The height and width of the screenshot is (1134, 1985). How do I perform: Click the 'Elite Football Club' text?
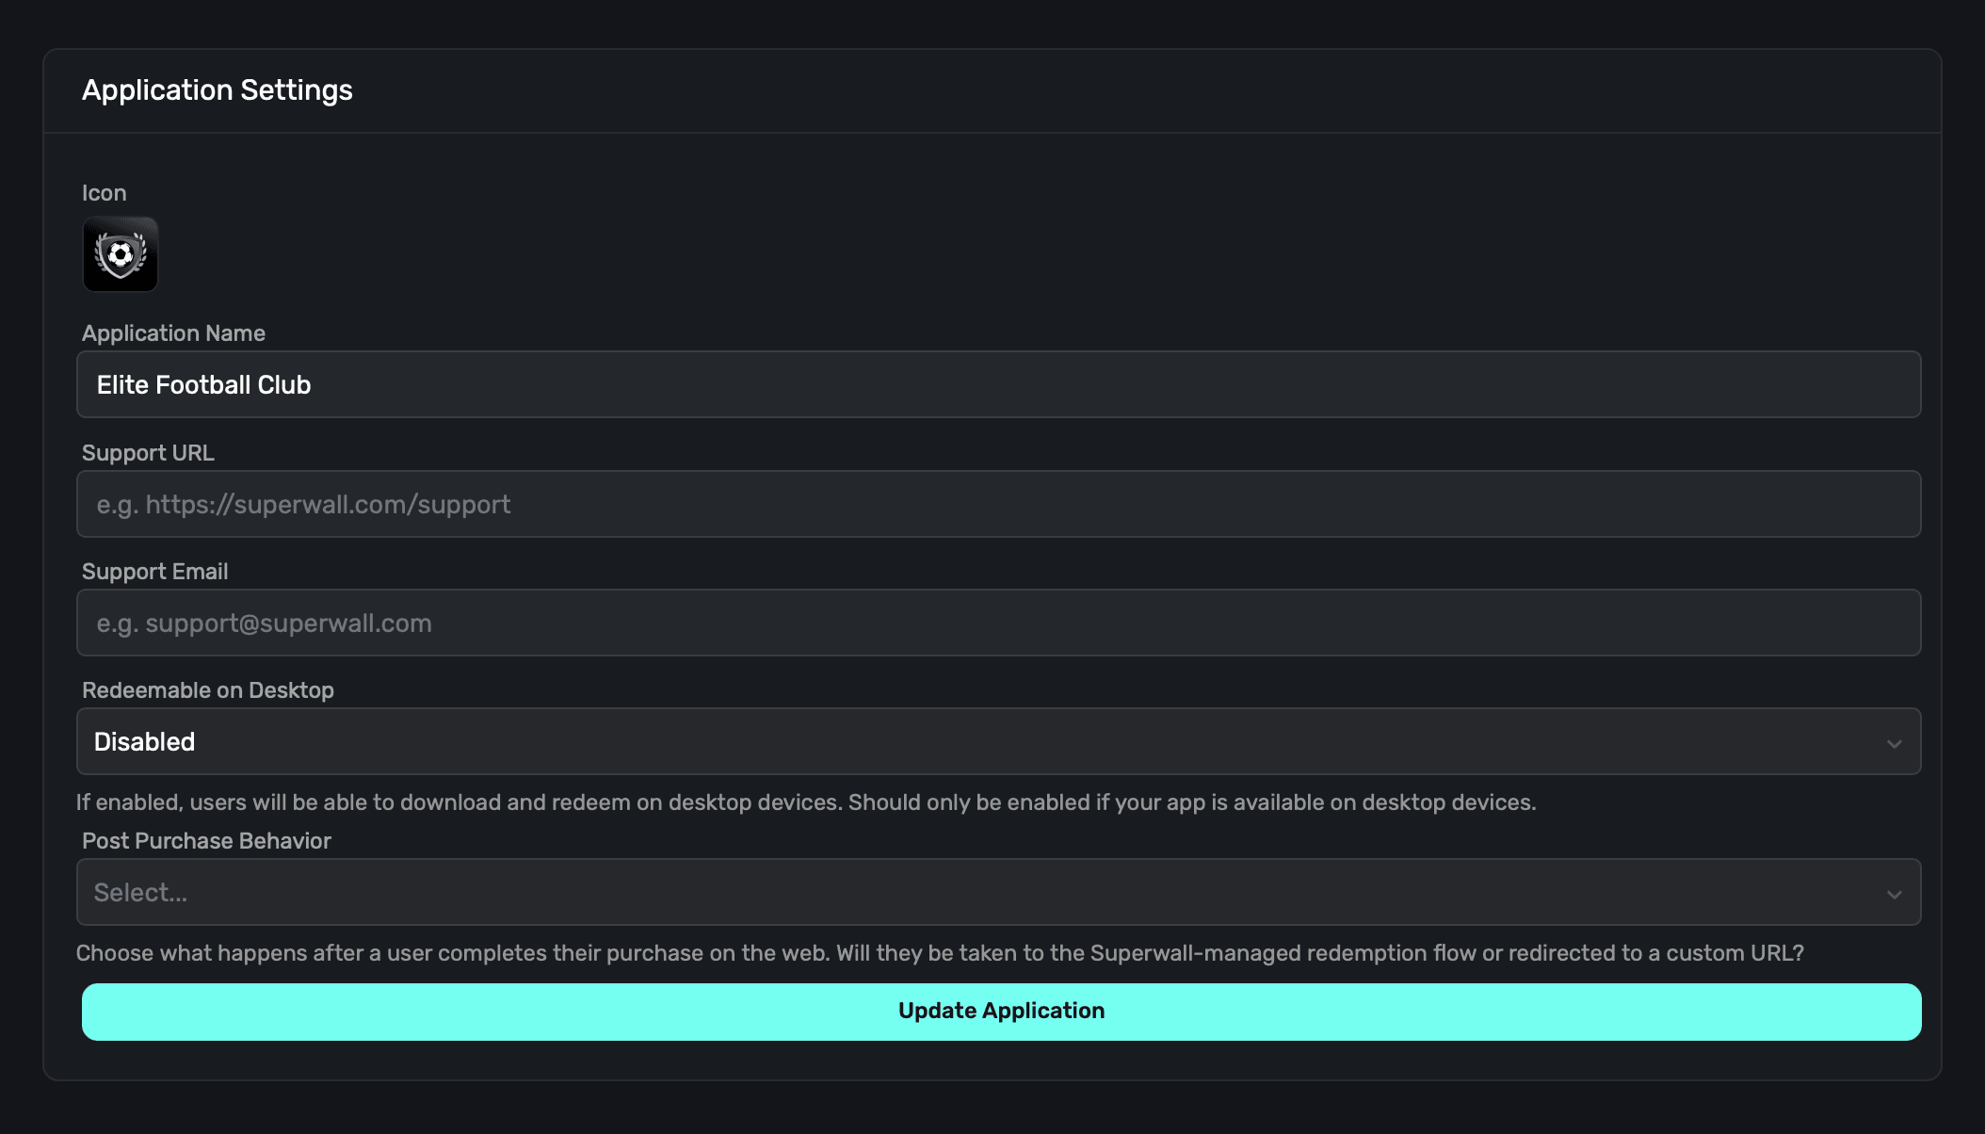pos(203,384)
